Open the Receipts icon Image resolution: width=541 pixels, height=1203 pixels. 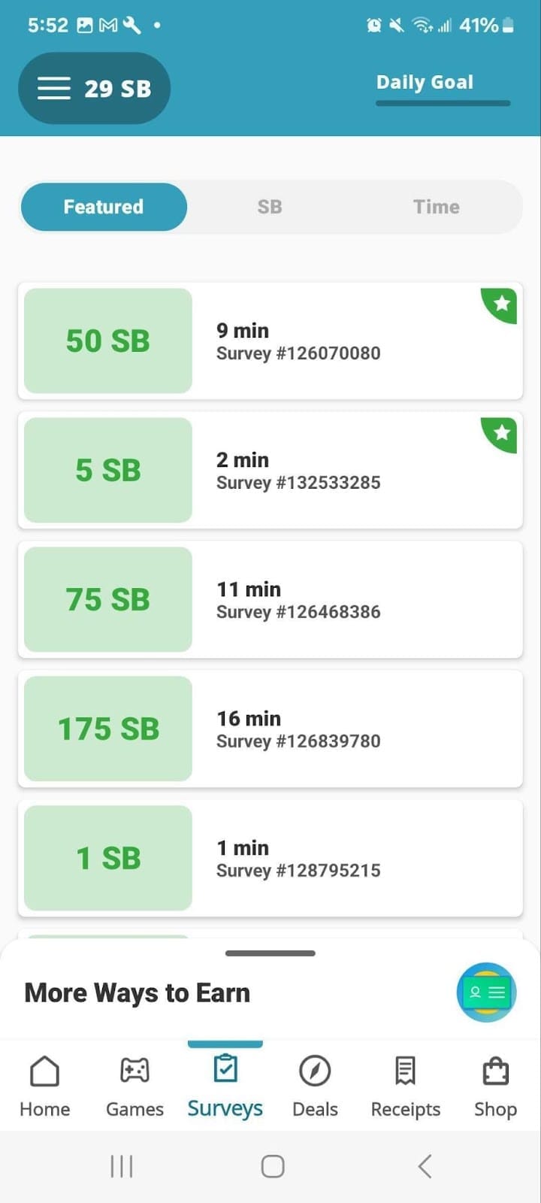tap(405, 1071)
